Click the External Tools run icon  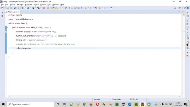[38, 8]
